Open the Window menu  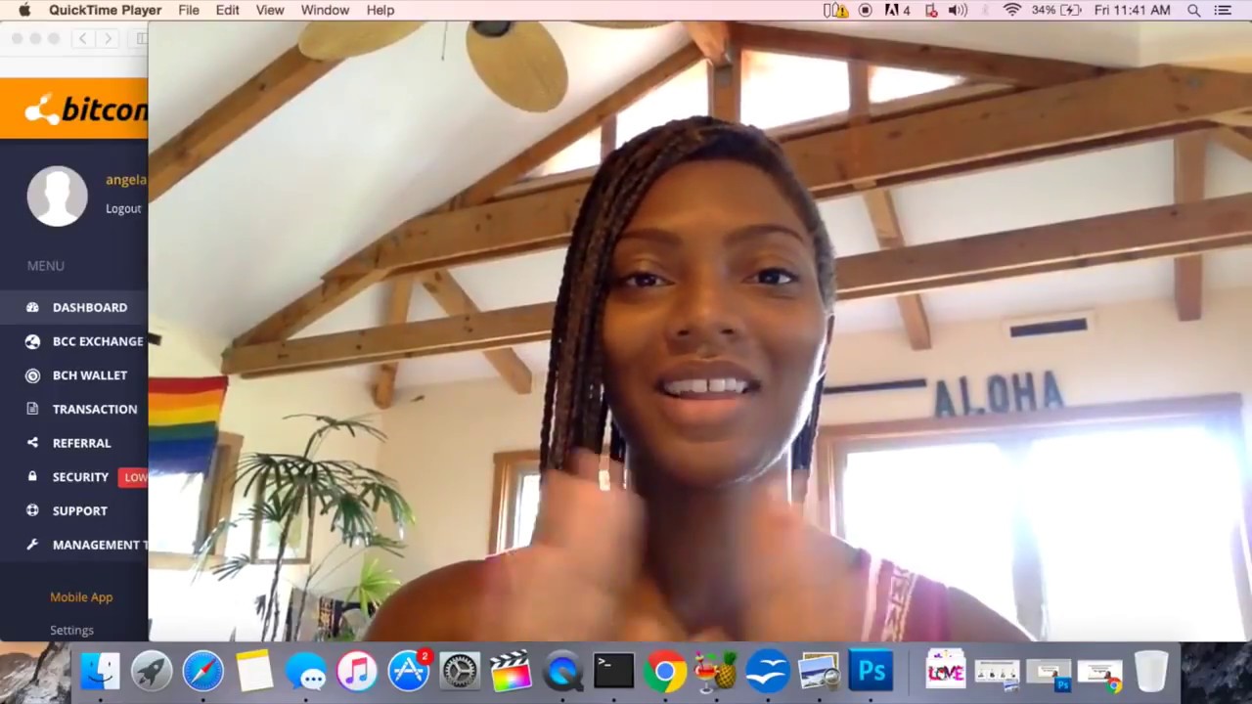pos(325,10)
